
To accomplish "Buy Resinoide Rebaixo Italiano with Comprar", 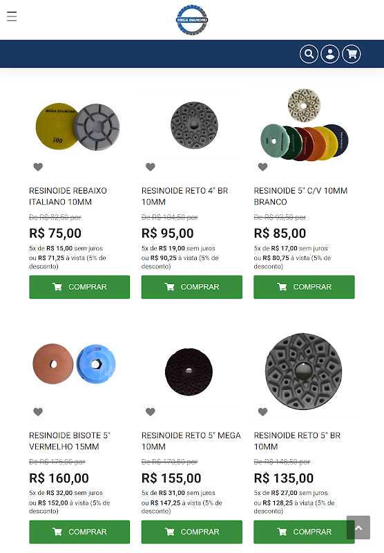I will [x=79, y=287].
